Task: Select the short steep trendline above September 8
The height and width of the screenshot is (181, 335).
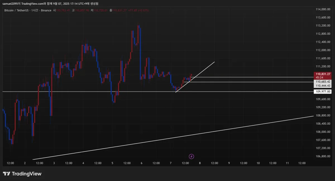Action: pyautogui.click(x=195, y=77)
